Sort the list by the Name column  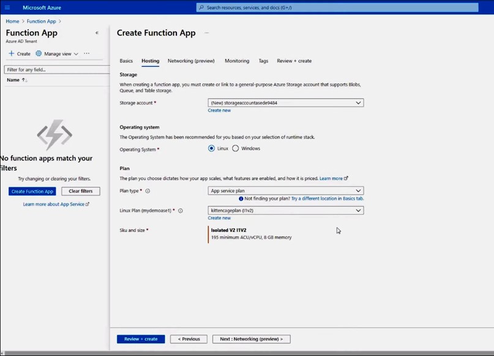click(x=17, y=80)
